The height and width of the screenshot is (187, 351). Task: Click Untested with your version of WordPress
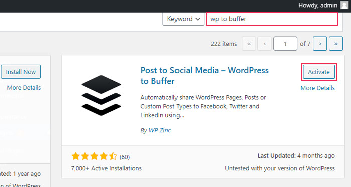tap(280, 168)
